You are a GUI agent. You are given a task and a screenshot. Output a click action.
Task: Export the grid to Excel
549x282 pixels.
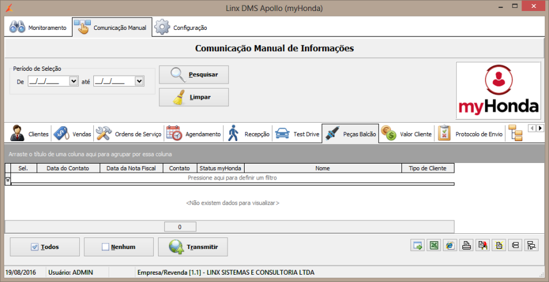point(434,245)
